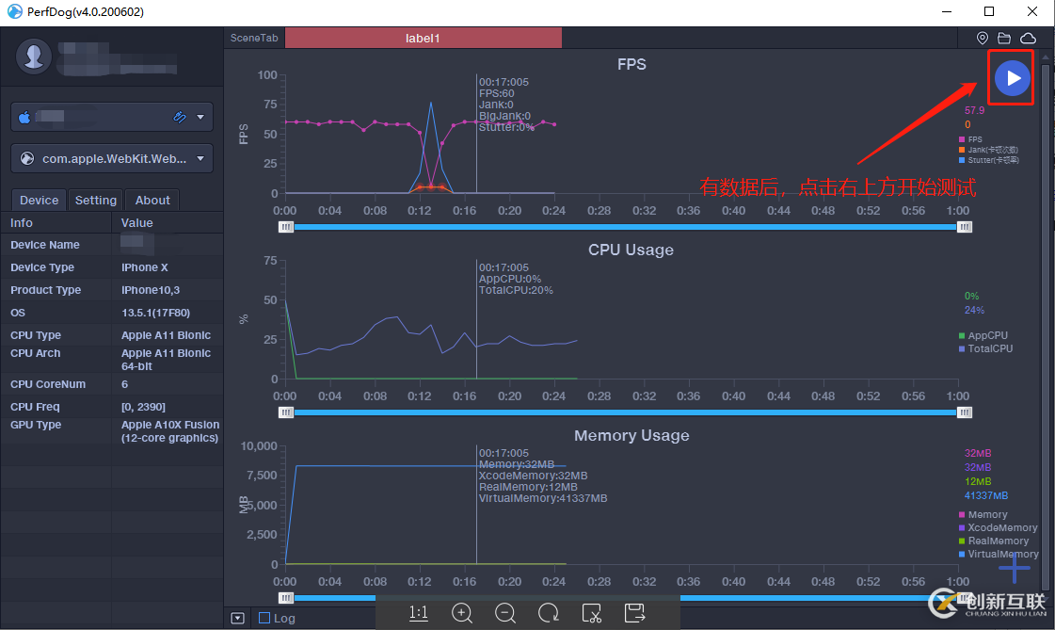Toggle the VirtualMemory legend series

(x=999, y=554)
